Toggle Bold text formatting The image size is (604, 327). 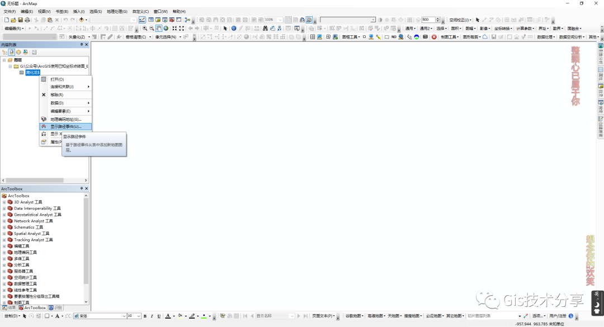tap(145, 316)
